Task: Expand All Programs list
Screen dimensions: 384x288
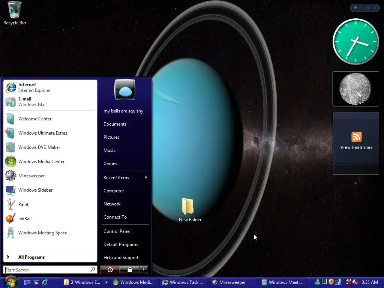Action: [50, 257]
